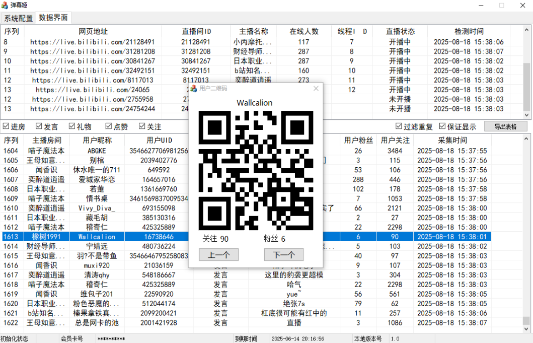Select URL row live.bilibili.com/21128491

(93, 42)
